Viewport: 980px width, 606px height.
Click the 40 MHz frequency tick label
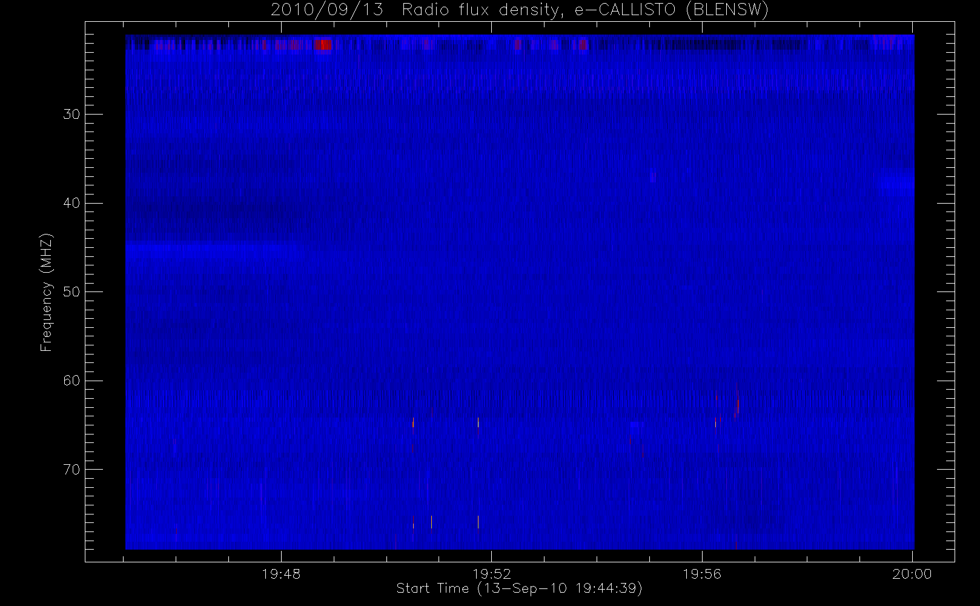click(71, 203)
